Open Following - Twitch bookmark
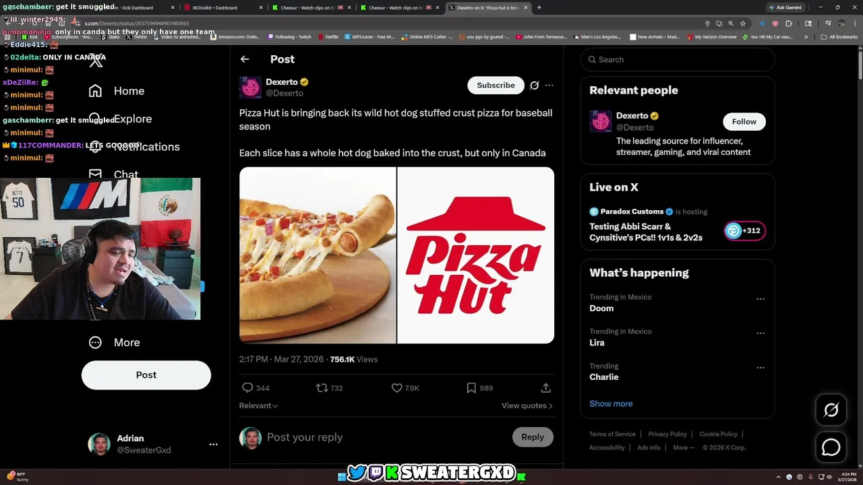Screen dimensions: 863x485 tap(289, 37)
